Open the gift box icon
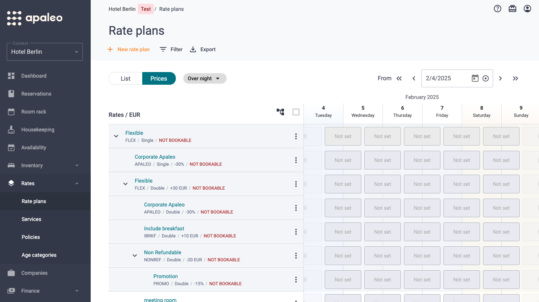 point(512,9)
